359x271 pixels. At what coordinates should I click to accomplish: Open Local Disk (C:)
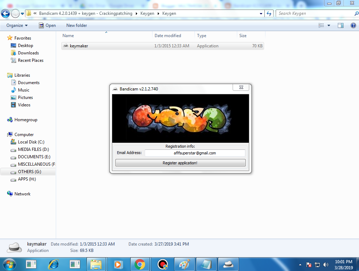tap(31, 142)
